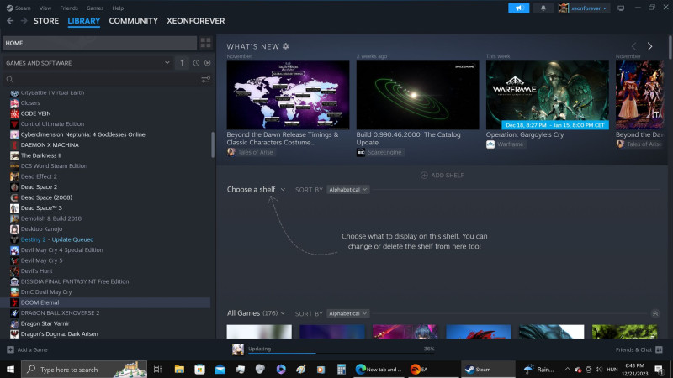The width and height of the screenshot is (673, 378).
Task: Select The Darkness II in list
Action: (40, 155)
